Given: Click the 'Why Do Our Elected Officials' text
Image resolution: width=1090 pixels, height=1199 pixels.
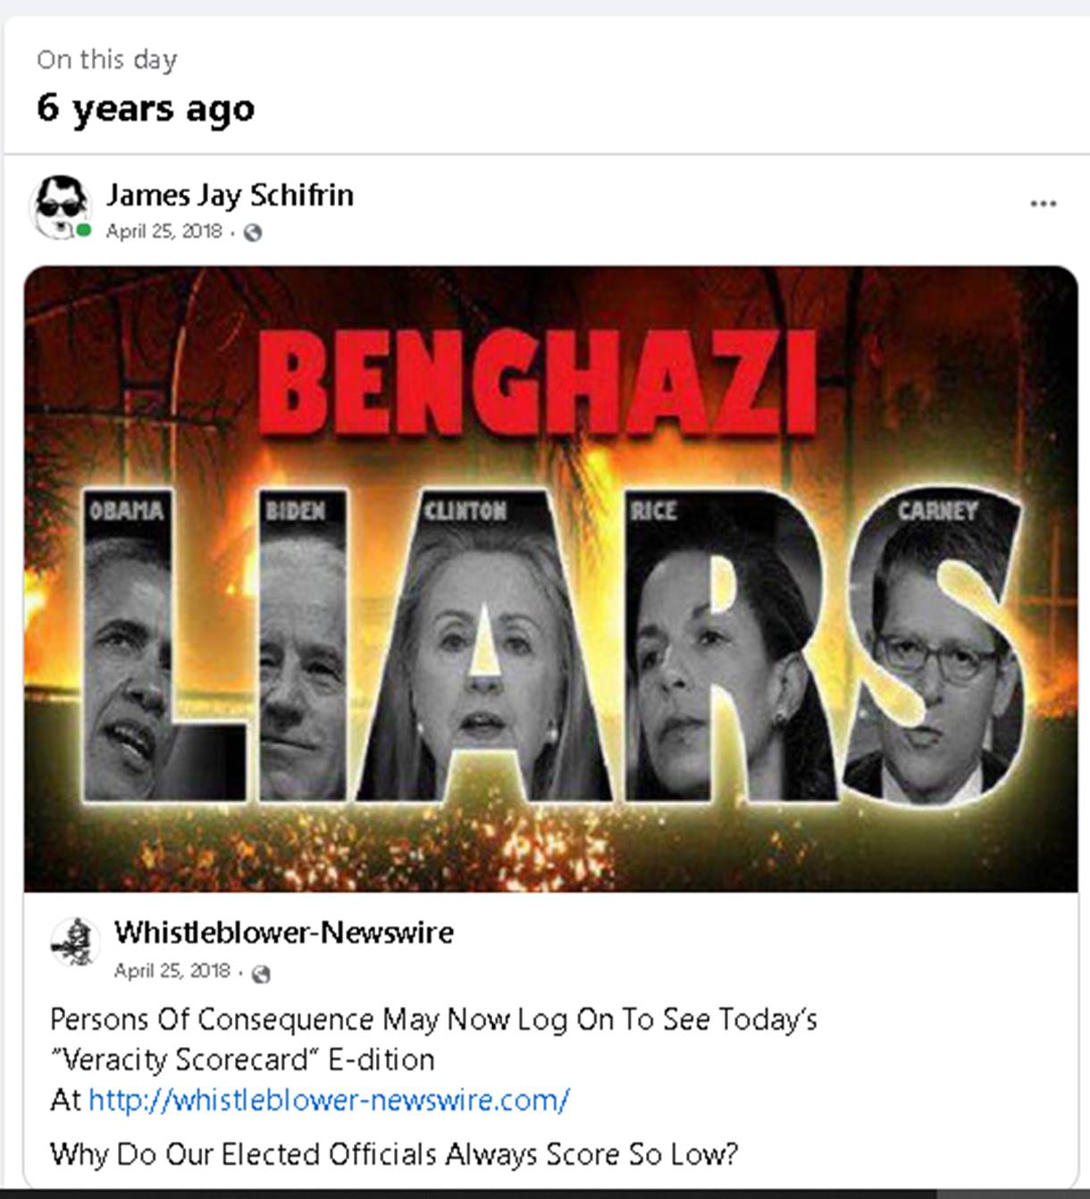Looking at the screenshot, I should [x=394, y=1154].
